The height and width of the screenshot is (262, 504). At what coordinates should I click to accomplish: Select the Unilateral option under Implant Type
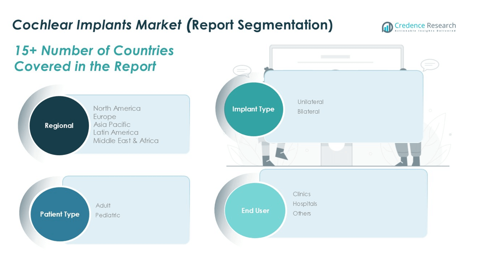pyautogui.click(x=310, y=102)
